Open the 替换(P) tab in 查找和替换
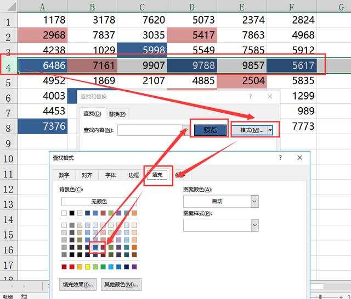The height and width of the screenshot is (299, 351). (117, 114)
